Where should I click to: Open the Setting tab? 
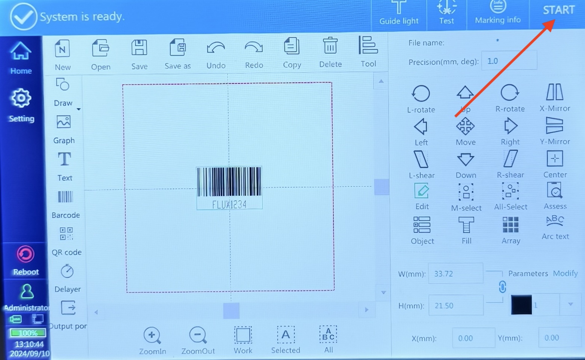pos(21,106)
